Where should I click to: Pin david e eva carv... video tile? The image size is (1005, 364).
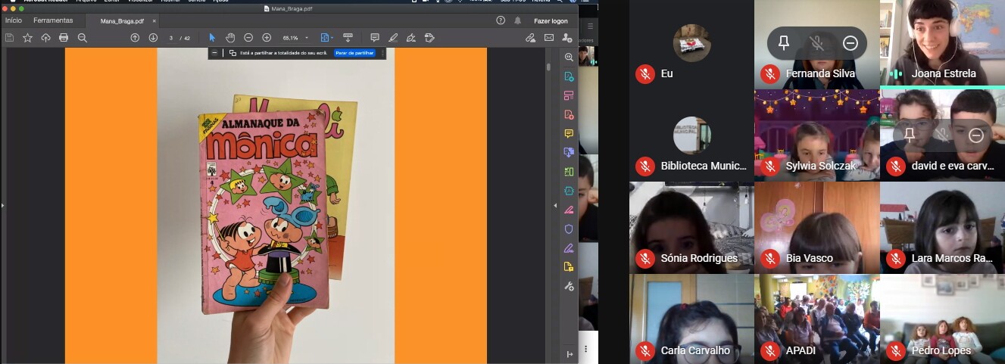coord(910,135)
